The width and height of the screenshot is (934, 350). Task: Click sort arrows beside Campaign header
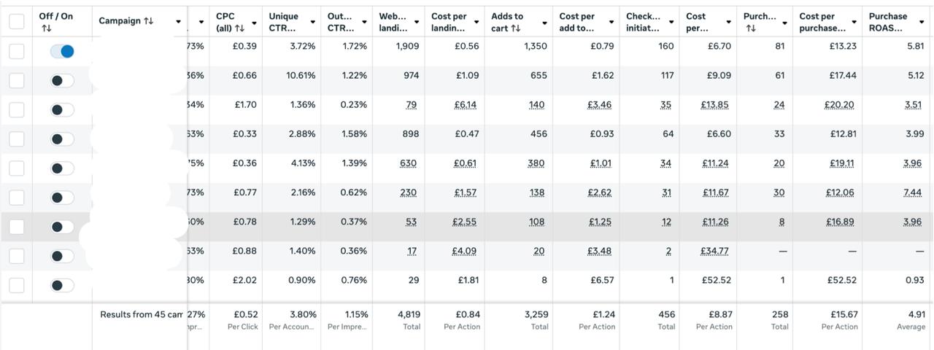149,21
